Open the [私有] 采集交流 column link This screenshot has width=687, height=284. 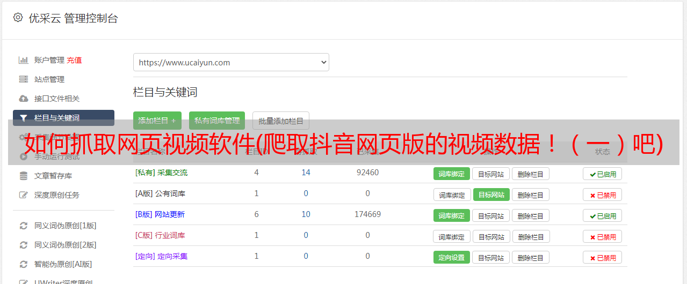(162, 173)
